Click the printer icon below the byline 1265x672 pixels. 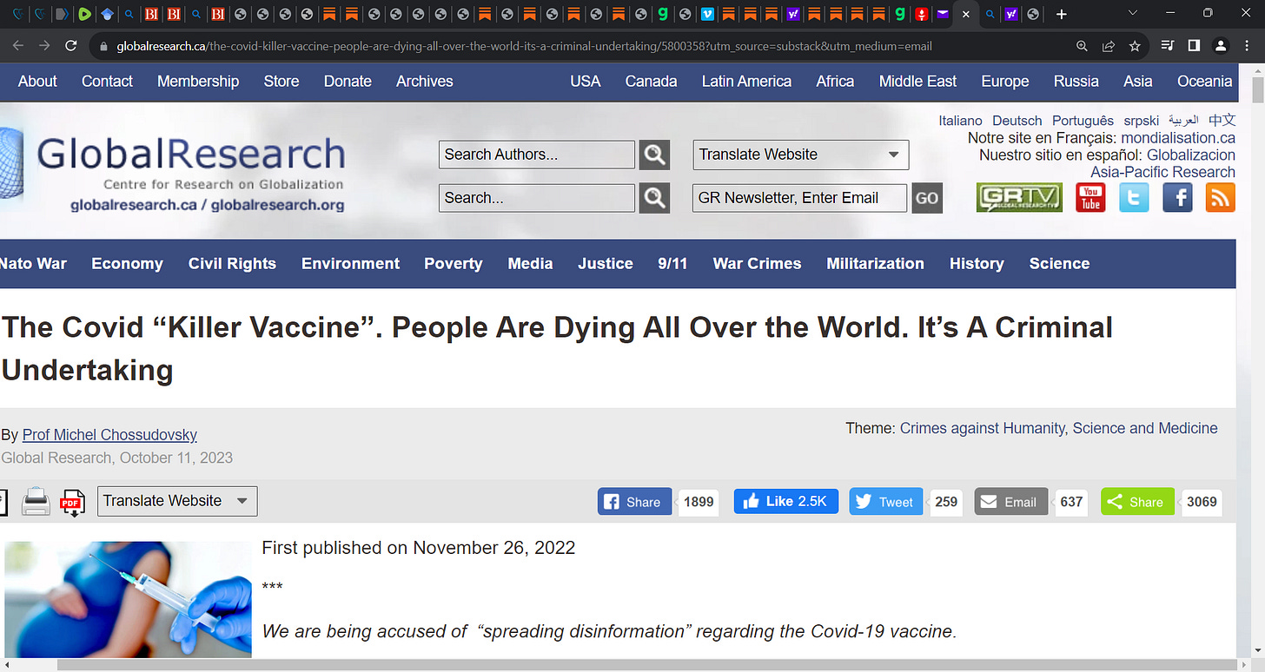tap(36, 502)
